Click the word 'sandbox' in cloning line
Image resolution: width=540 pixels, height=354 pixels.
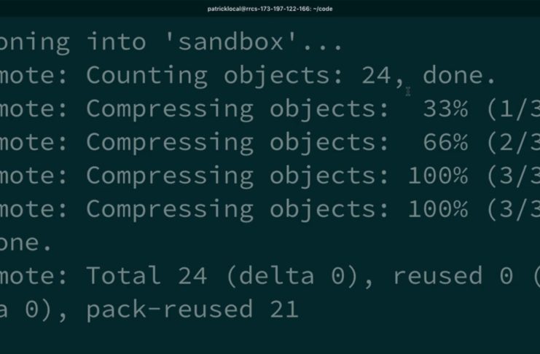click(232, 42)
